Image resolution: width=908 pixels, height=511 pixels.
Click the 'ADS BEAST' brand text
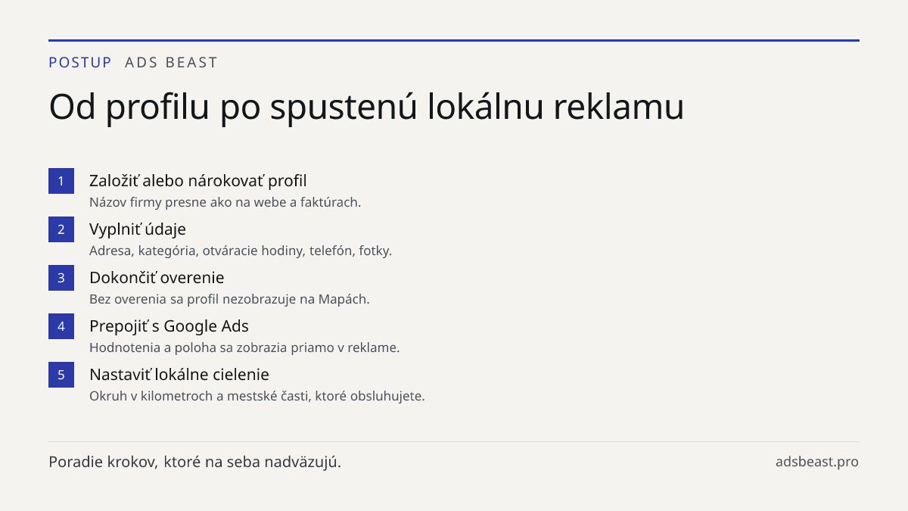[x=171, y=62]
